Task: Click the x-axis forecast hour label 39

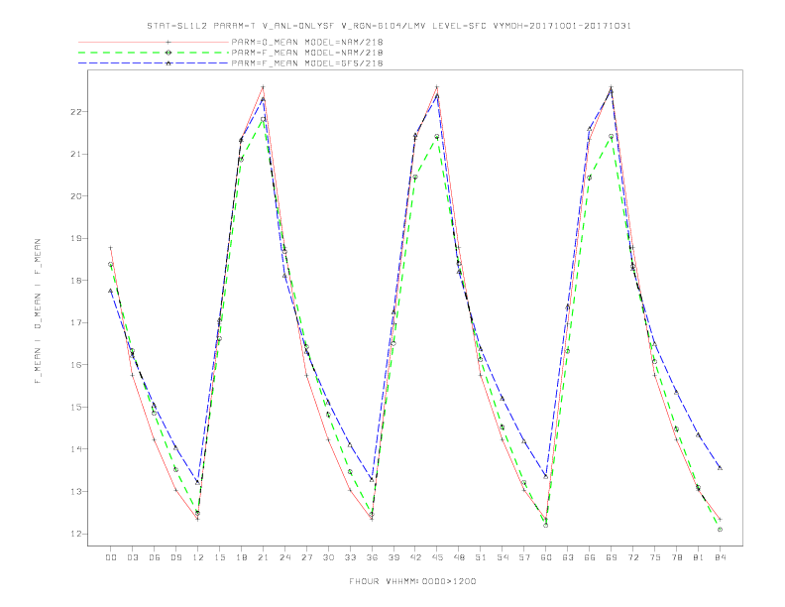Action: pyautogui.click(x=393, y=557)
